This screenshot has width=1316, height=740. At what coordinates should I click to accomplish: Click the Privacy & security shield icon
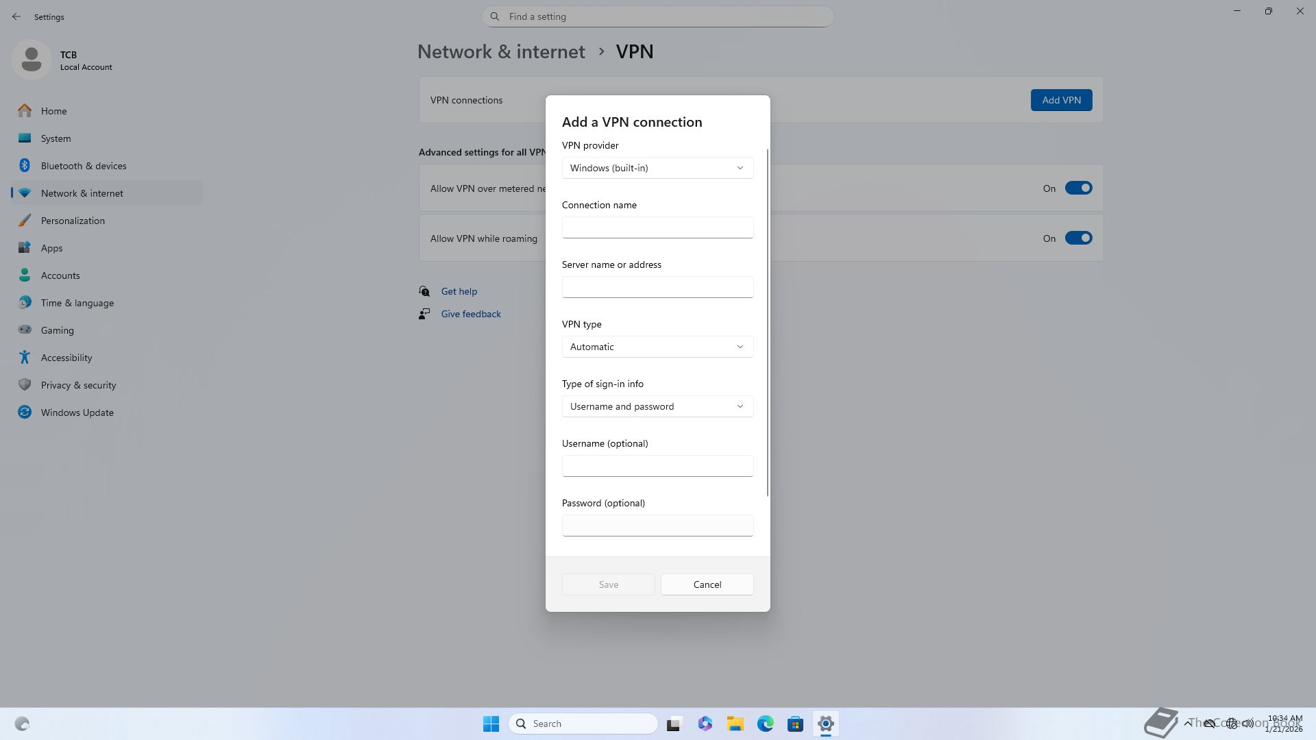pyautogui.click(x=25, y=385)
